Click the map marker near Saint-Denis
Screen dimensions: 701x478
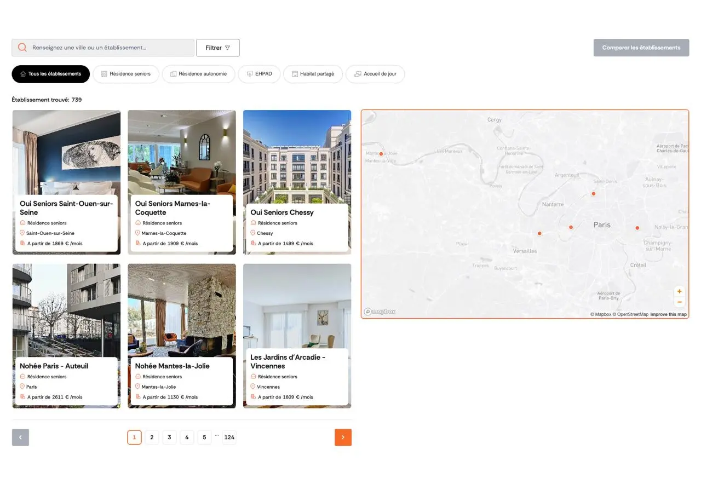(x=593, y=193)
